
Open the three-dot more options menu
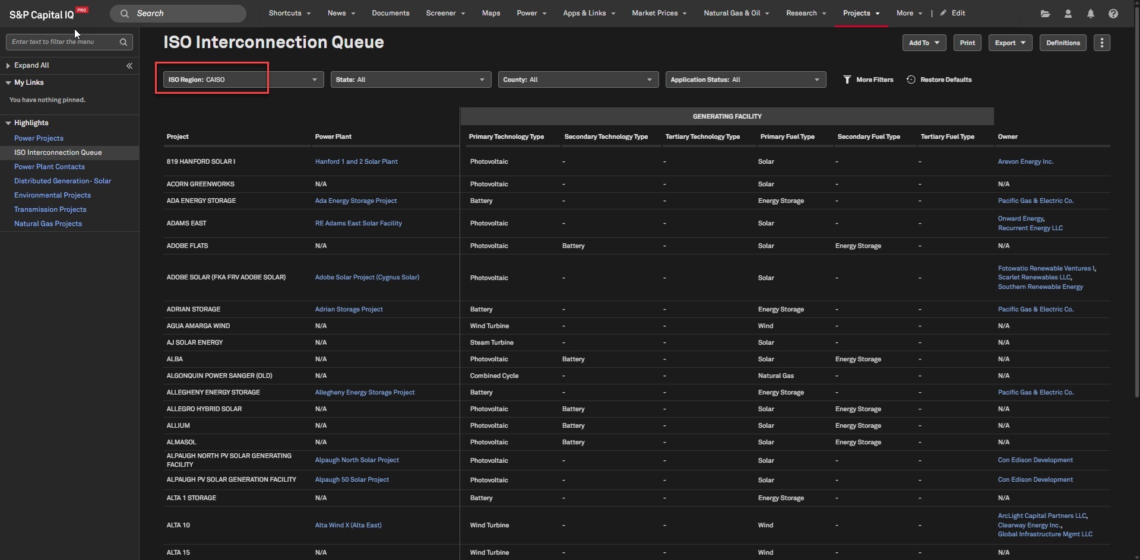1101,43
